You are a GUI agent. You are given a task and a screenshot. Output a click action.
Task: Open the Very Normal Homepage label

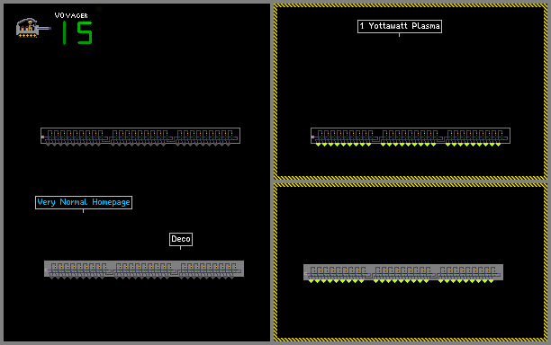pyautogui.click(x=84, y=202)
